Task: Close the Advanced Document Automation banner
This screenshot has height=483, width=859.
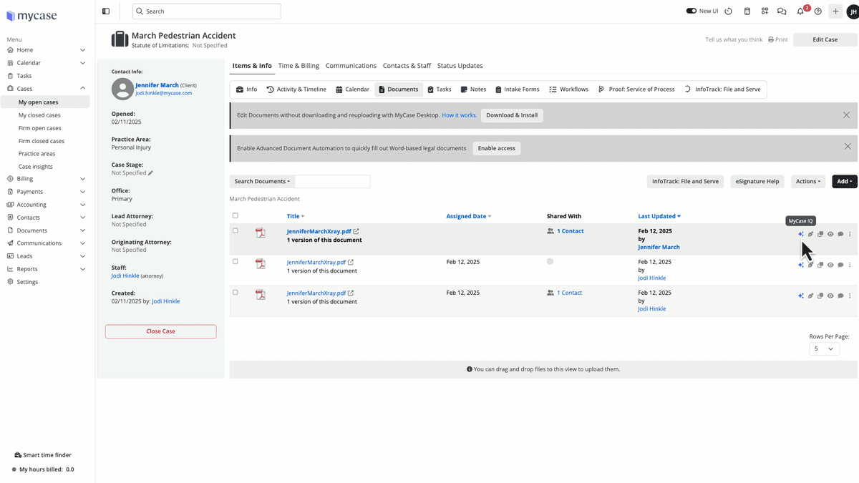Action: pyautogui.click(x=848, y=147)
